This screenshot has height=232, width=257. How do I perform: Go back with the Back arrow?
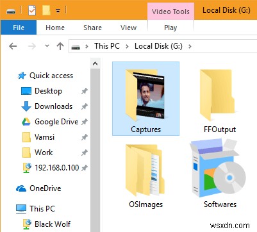tap(13, 46)
